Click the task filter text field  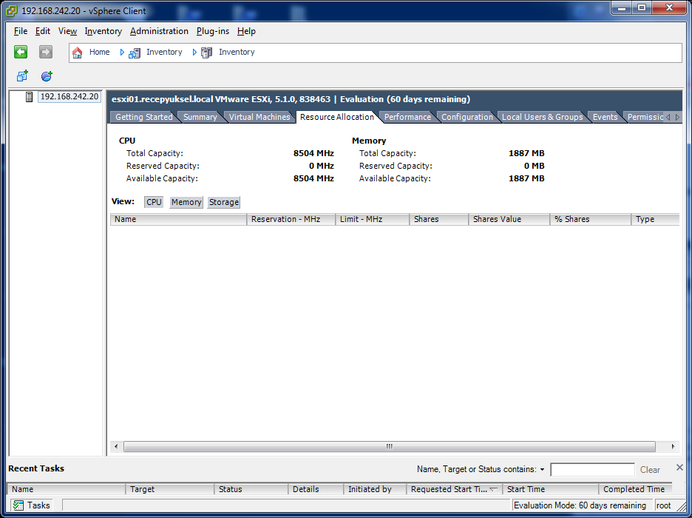(592, 470)
